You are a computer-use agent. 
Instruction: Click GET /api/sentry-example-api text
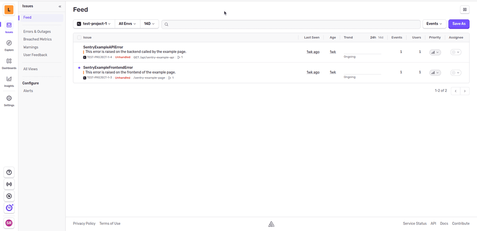(x=154, y=57)
